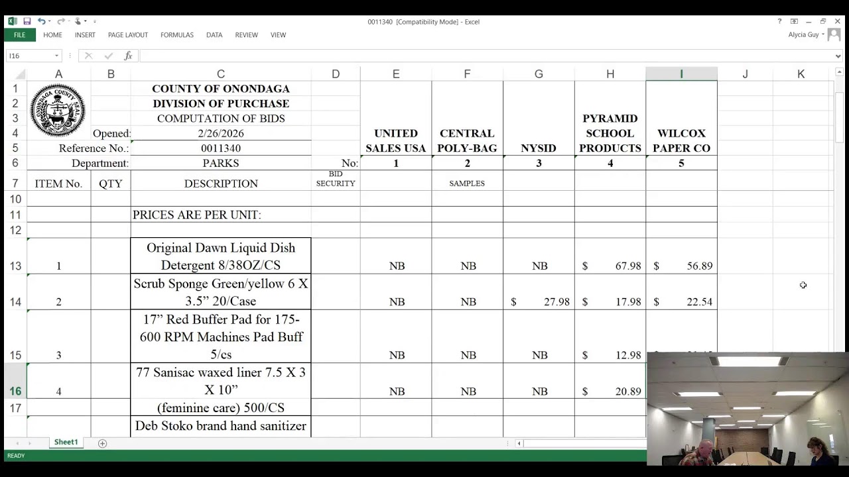The height and width of the screenshot is (477, 849).
Task: Open Ribbon Display Options icon
Action: [x=794, y=21]
